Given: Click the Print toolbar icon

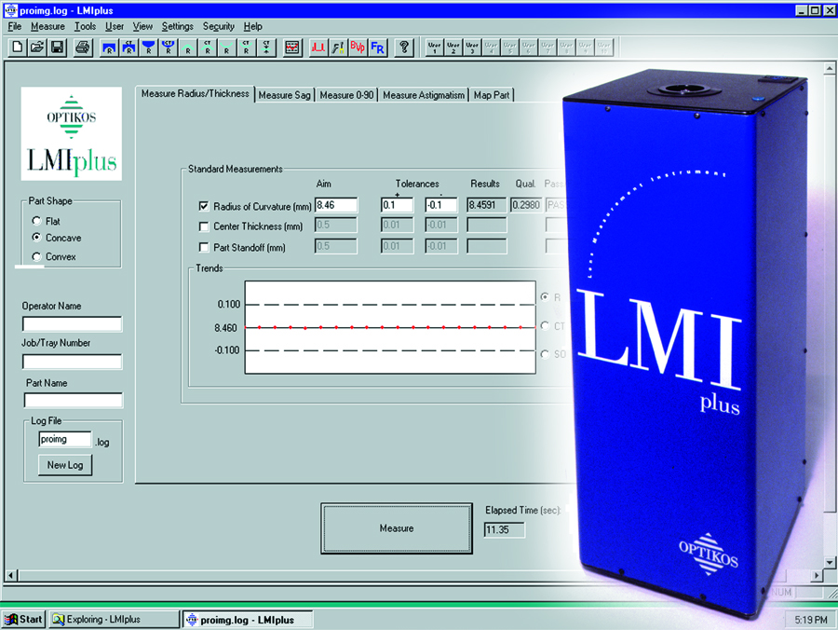Looking at the screenshot, I should point(82,47).
